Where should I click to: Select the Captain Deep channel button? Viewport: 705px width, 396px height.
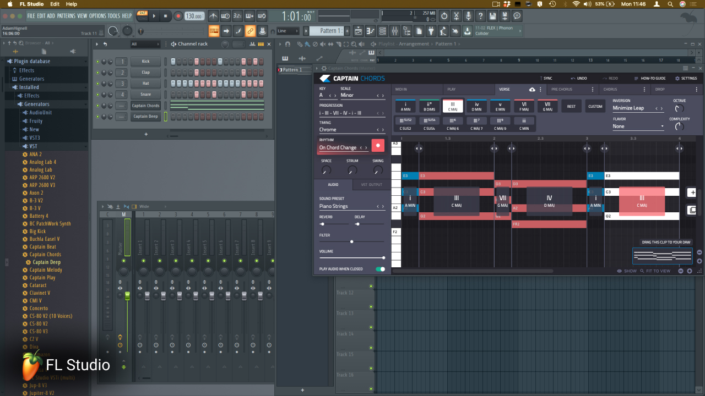[145, 117]
